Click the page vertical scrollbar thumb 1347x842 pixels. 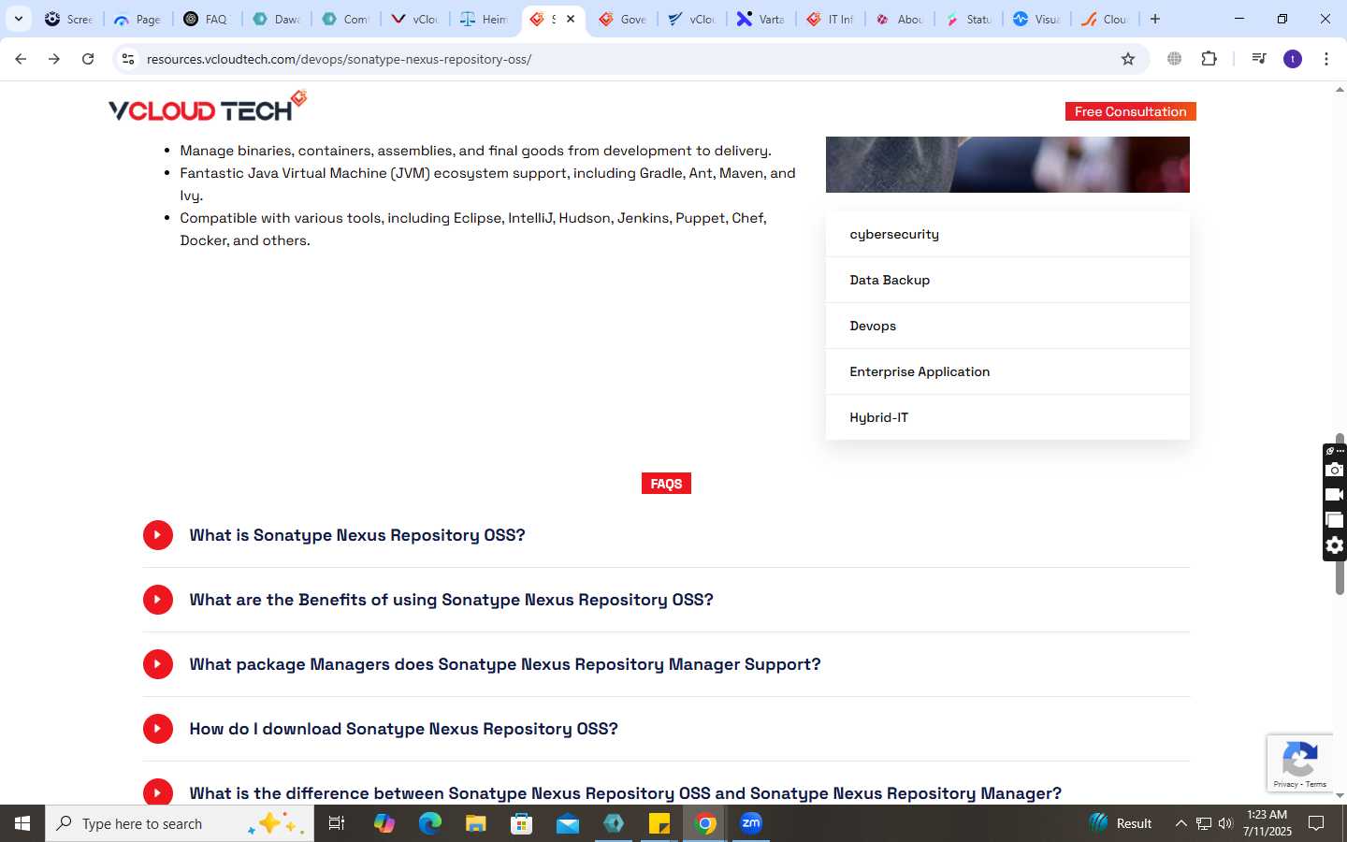click(x=1340, y=513)
